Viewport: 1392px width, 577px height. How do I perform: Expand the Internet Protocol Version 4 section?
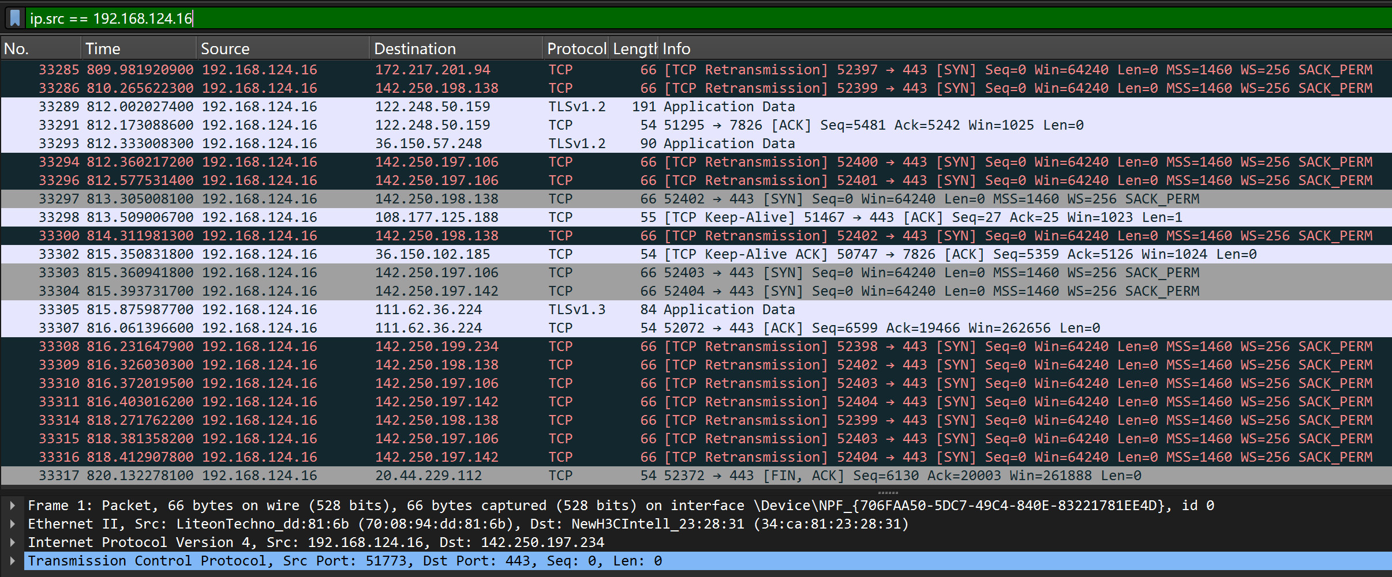tap(13, 542)
